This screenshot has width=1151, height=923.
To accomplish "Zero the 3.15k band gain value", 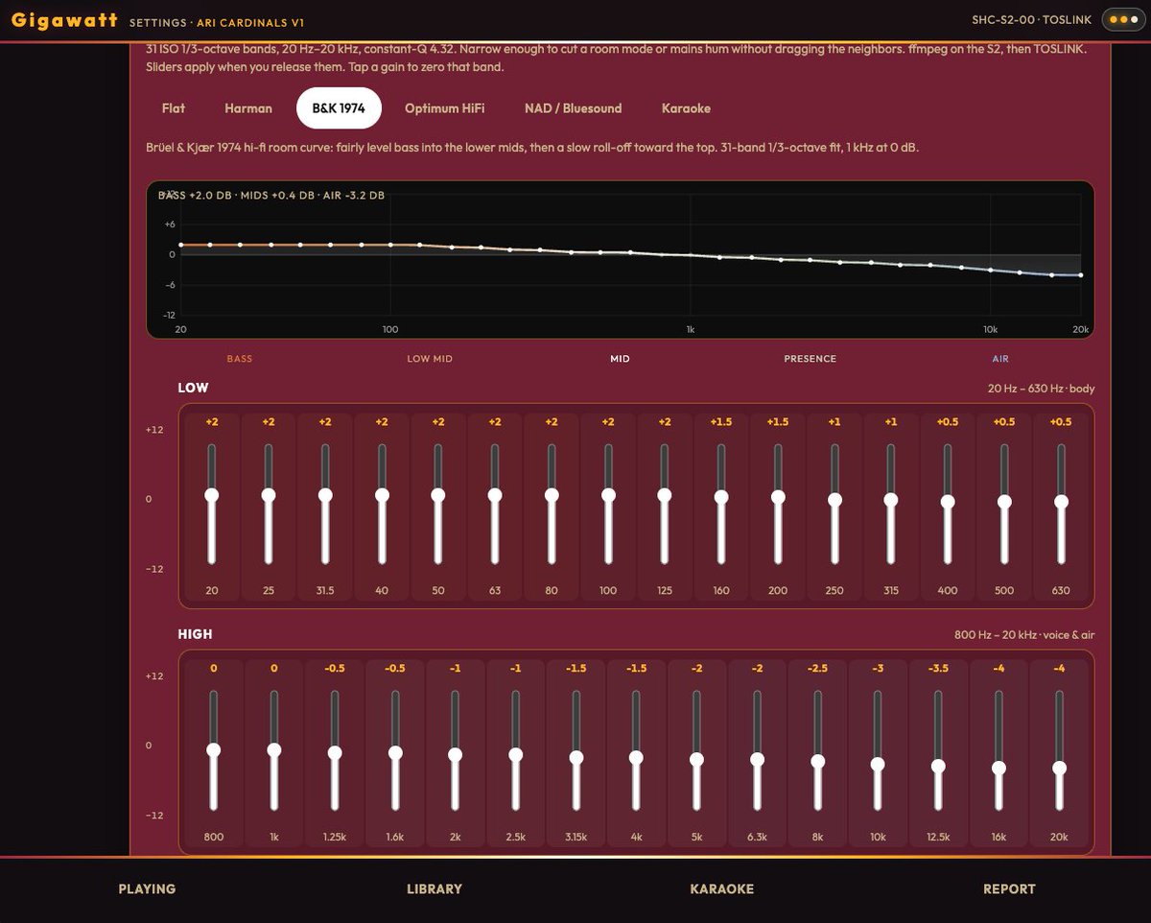I will 576,669.
